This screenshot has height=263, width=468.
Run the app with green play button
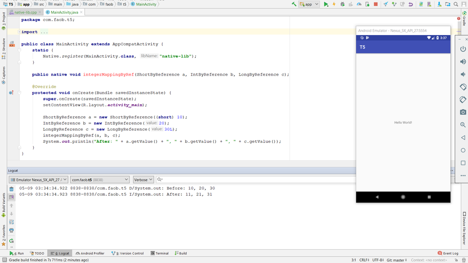[326, 4]
